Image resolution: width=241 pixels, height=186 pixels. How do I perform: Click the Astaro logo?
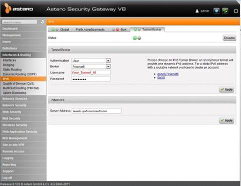pyautogui.click(x=19, y=9)
